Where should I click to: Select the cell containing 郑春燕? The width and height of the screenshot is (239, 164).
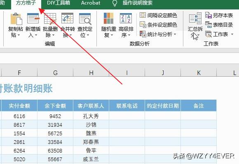coord(91,142)
